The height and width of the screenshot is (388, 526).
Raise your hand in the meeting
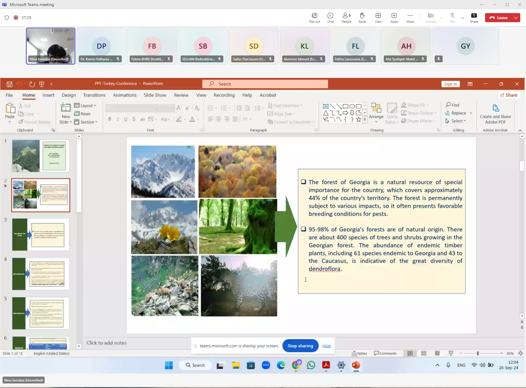pos(362,18)
